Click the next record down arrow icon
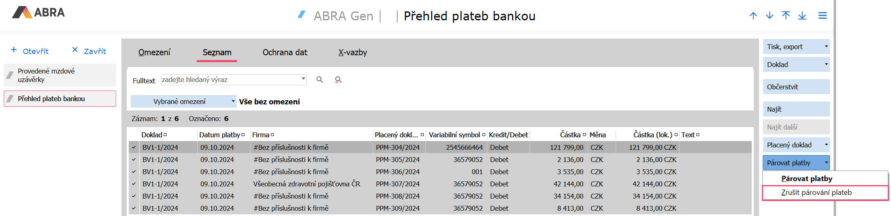The width and height of the screenshot is (891, 216). click(770, 16)
